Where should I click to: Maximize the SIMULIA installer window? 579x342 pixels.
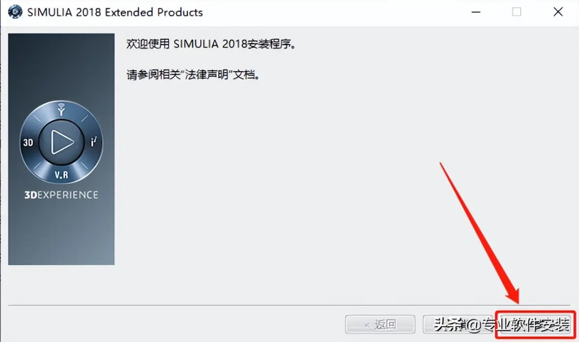(517, 12)
